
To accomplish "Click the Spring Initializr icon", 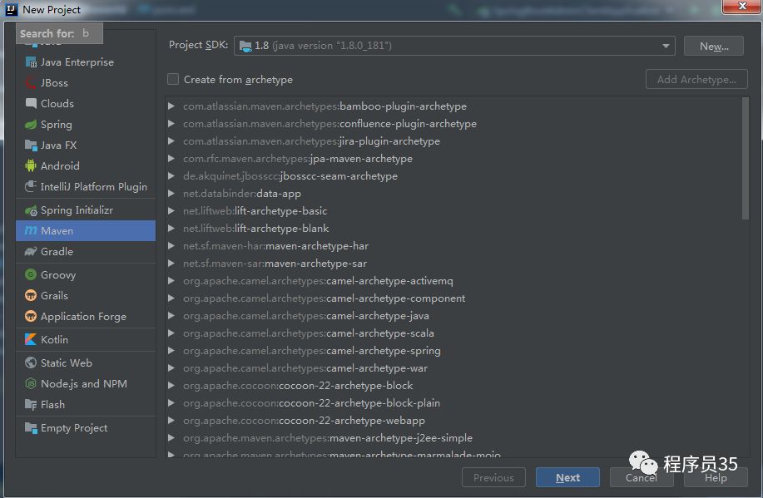I will pos(31,210).
